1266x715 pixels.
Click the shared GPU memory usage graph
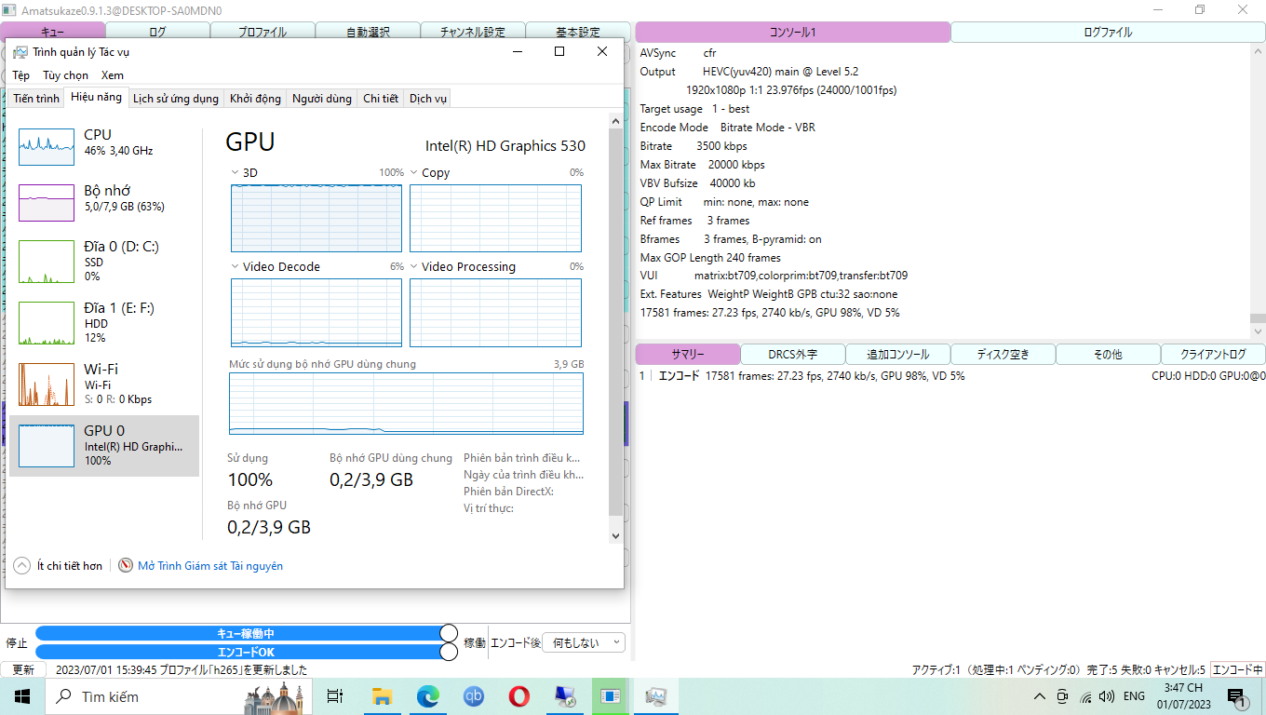[407, 403]
